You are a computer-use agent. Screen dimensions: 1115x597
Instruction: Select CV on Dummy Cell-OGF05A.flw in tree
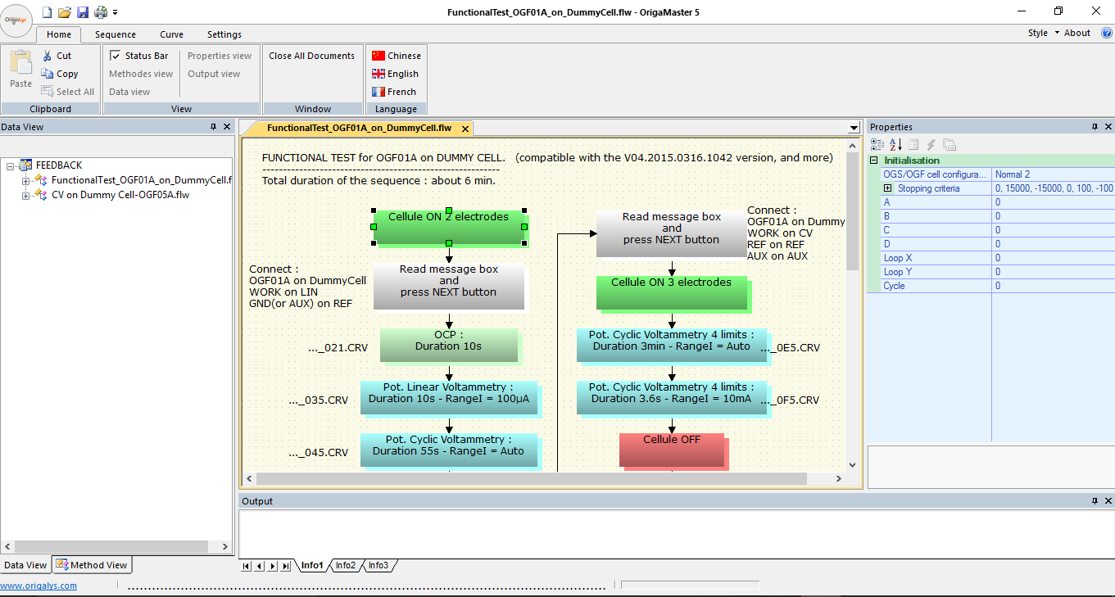click(x=120, y=195)
